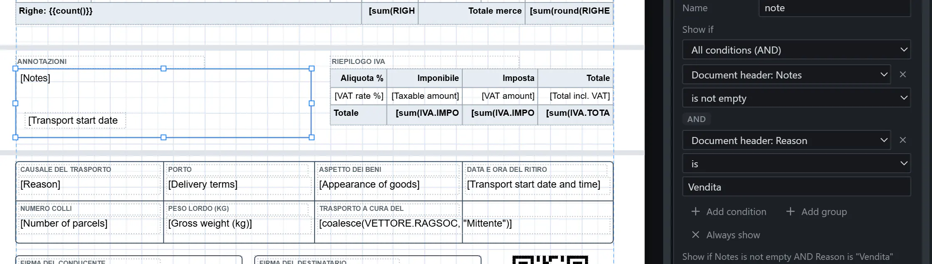Click the [sum(IVA.TOTA cell

(x=575, y=115)
